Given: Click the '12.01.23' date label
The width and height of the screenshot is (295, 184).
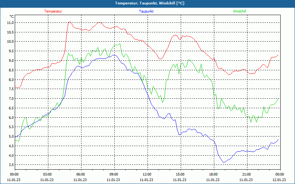Looking at the screenshot, I should pyautogui.click(x=280, y=180).
